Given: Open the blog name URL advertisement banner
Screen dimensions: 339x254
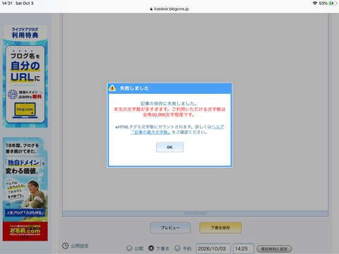Looking at the screenshot, I should pos(25,76).
